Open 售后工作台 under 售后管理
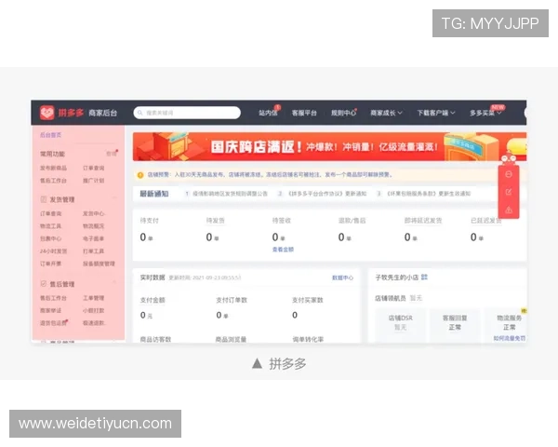This screenshot has width=558, height=447. coord(53,298)
